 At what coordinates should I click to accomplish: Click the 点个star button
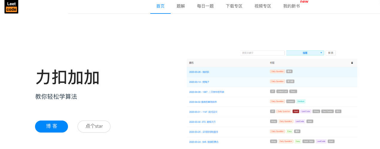click(94, 126)
